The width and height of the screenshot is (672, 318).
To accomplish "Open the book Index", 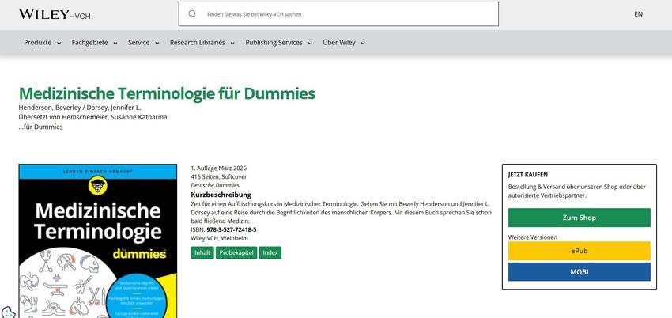I will coord(270,253).
